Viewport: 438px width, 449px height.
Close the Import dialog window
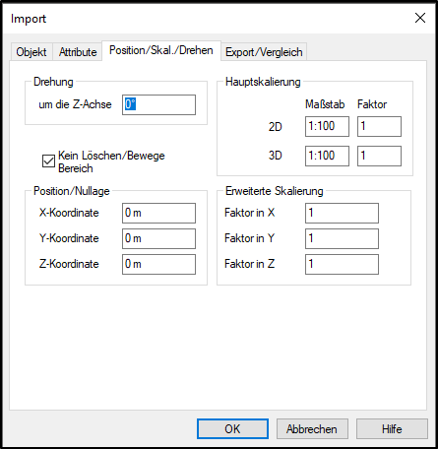pyautogui.click(x=420, y=18)
